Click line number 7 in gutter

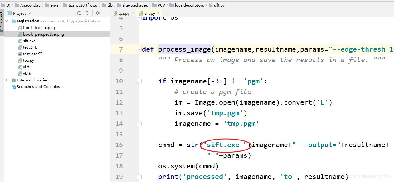(x=121, y=49)
